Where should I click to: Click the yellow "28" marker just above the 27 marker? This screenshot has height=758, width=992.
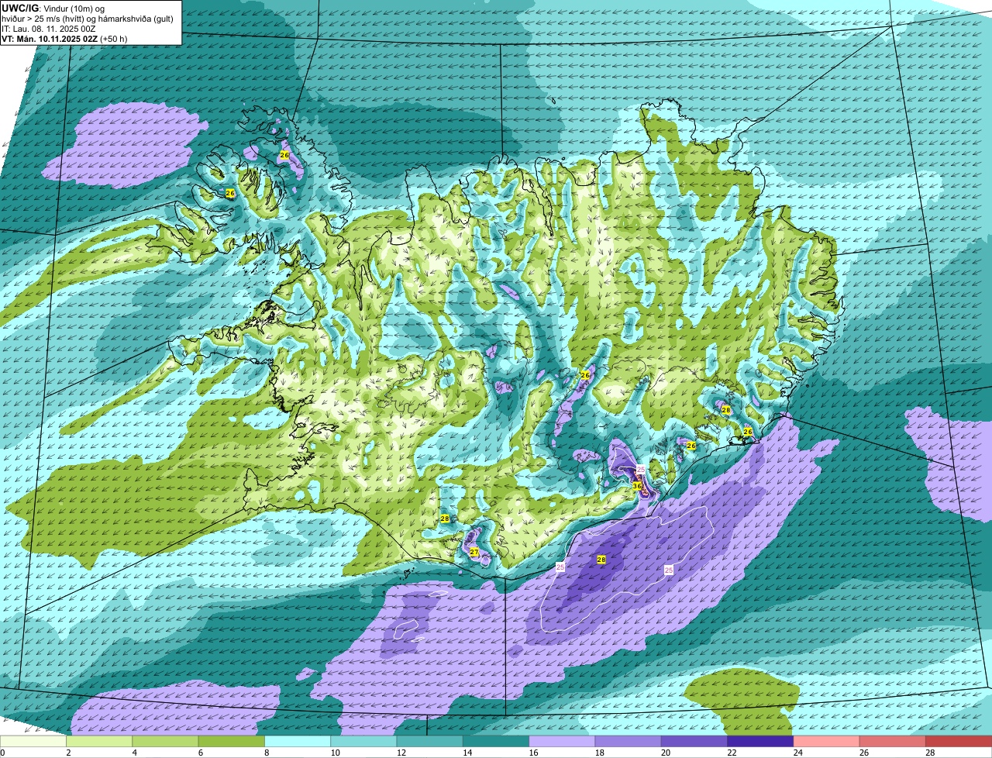445,519
